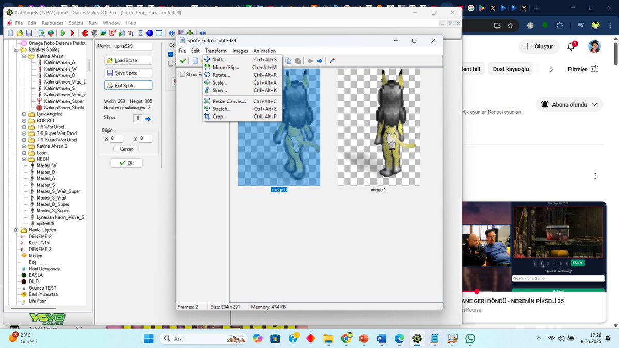This screenshot has height=348, width=619.
Task: Choose Mirror/Flip from Transform menu
Action: pos(242,68)
